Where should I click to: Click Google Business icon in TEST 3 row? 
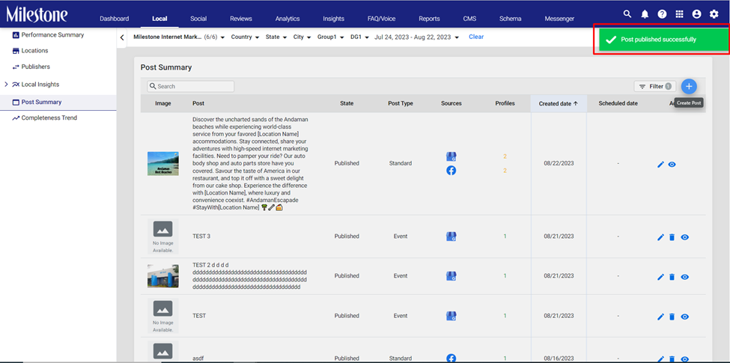coord(451,236)
